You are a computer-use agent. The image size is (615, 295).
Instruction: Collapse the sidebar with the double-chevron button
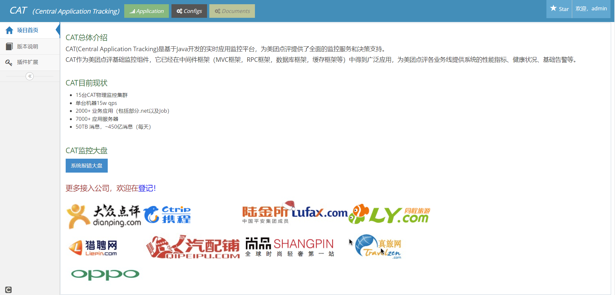click(30, 76)
